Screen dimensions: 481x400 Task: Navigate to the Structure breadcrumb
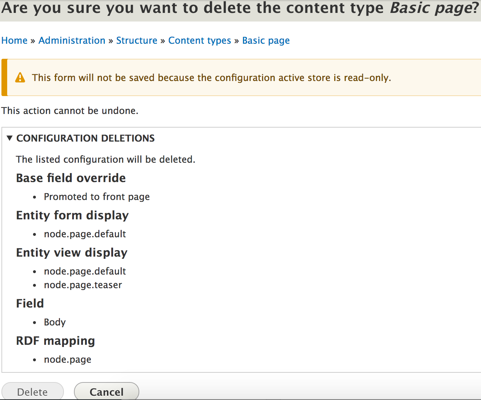tap(137, 41)
